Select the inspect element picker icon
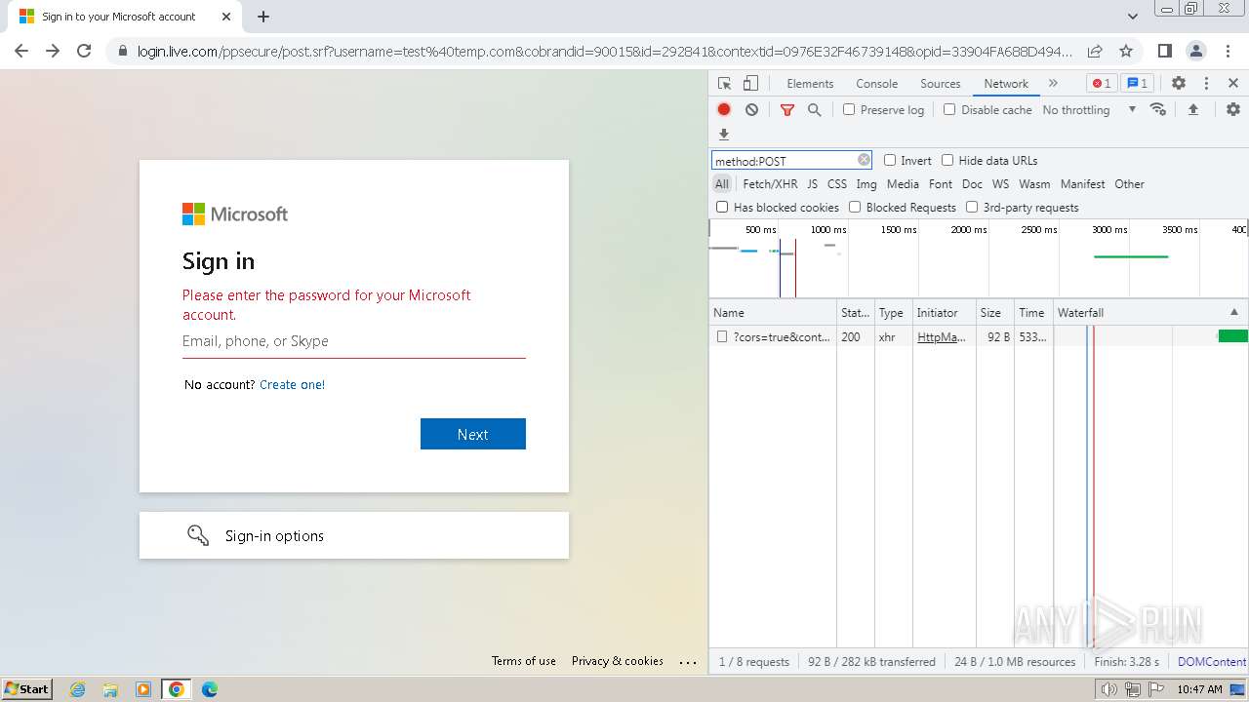This screenshot has height=702, width=1249. pyautogui.click(x=724, y=84)
